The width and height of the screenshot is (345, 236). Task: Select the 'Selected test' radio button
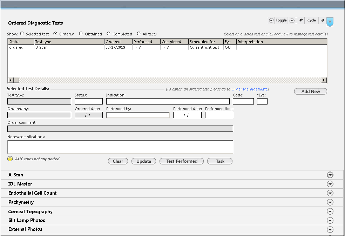tap(22, 34)
